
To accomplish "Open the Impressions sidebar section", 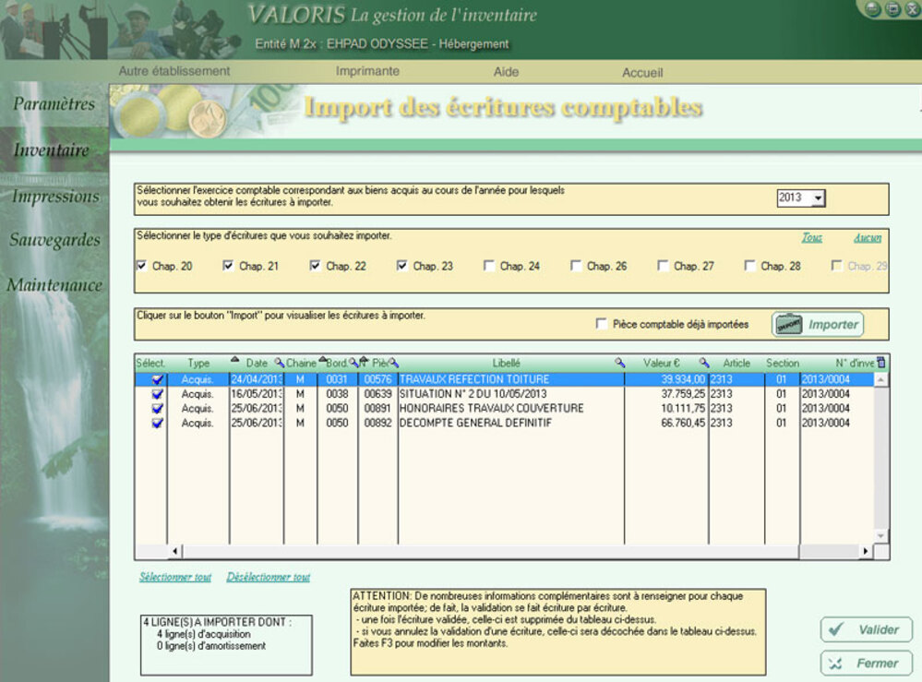I will (x=54, y=196).
